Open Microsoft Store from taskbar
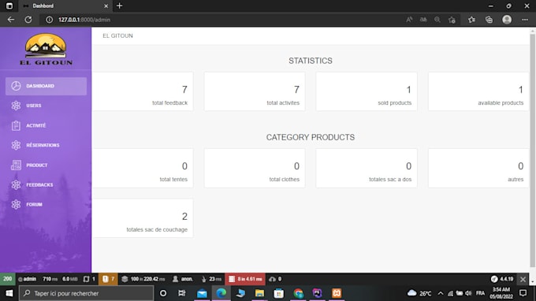 pos(278,293)
